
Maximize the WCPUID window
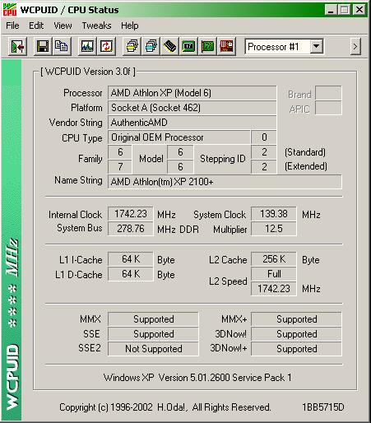point(345,10)
